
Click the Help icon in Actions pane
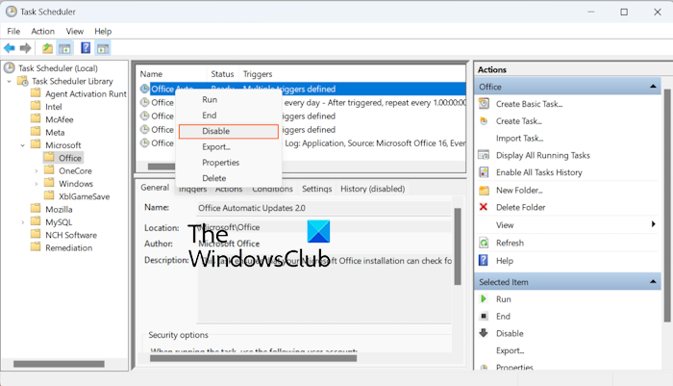pyautogui.click(x=484, y=261)
